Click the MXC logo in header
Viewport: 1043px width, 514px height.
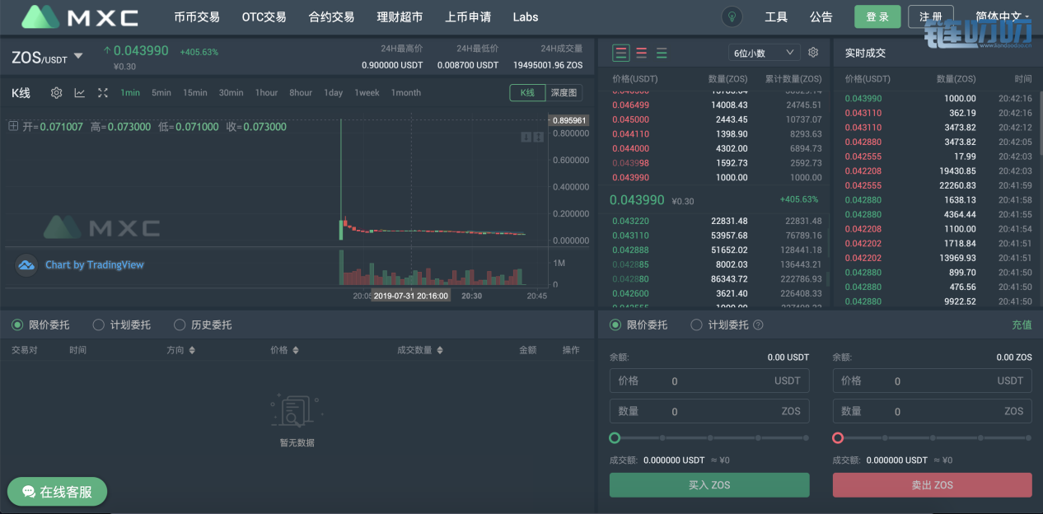(x=80, y=16)
